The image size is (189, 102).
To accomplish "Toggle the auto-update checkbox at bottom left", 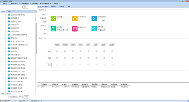I will tap(8, 97).
